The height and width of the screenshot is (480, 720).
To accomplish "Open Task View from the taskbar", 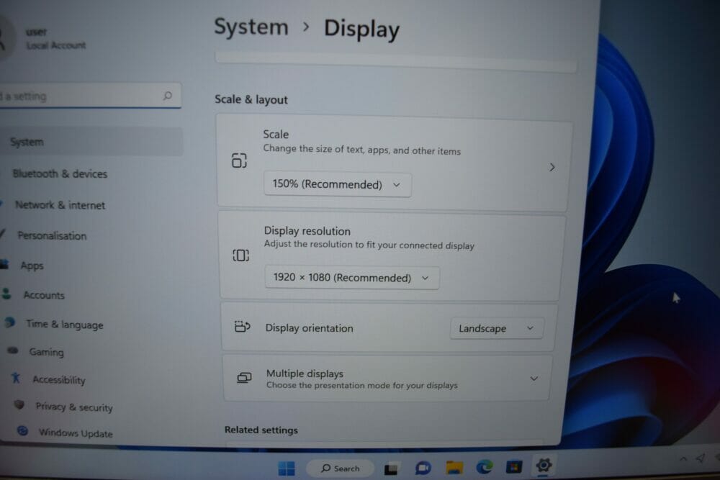I will coord(391,469).
